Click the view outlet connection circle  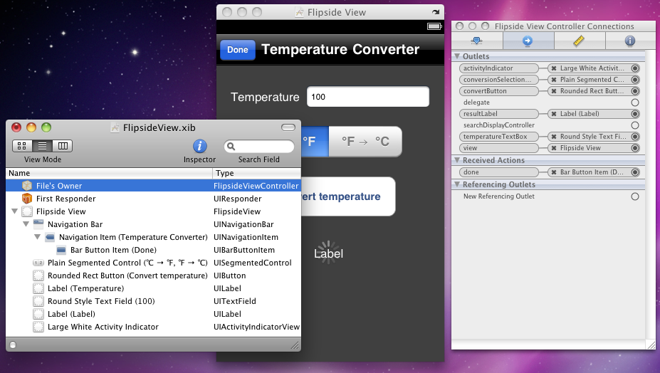[x=635, y=148]
